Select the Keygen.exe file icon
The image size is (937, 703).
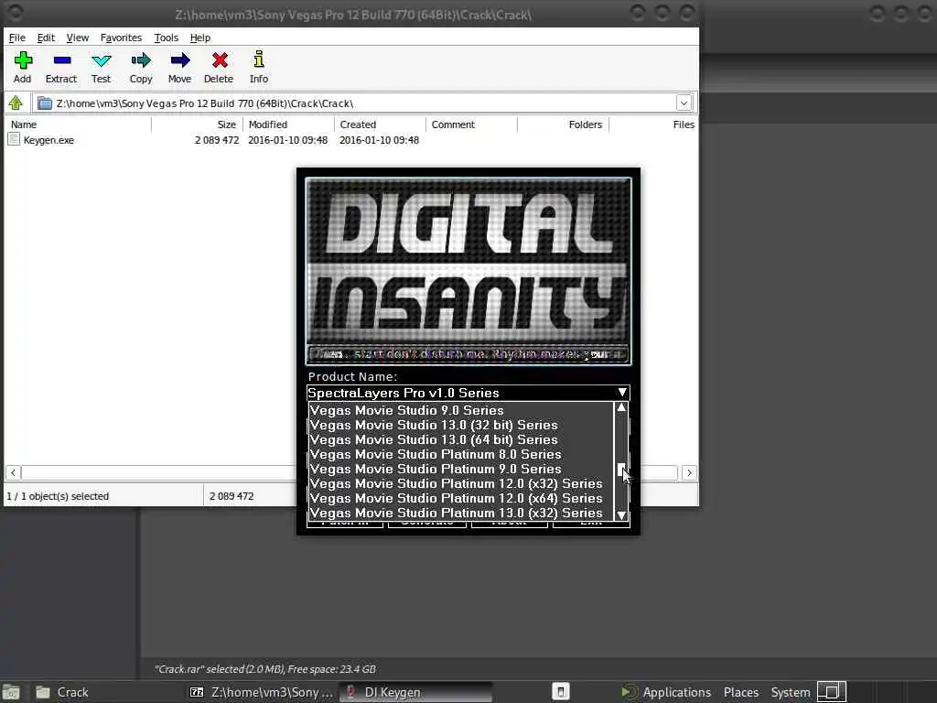[x=14, y=140]
